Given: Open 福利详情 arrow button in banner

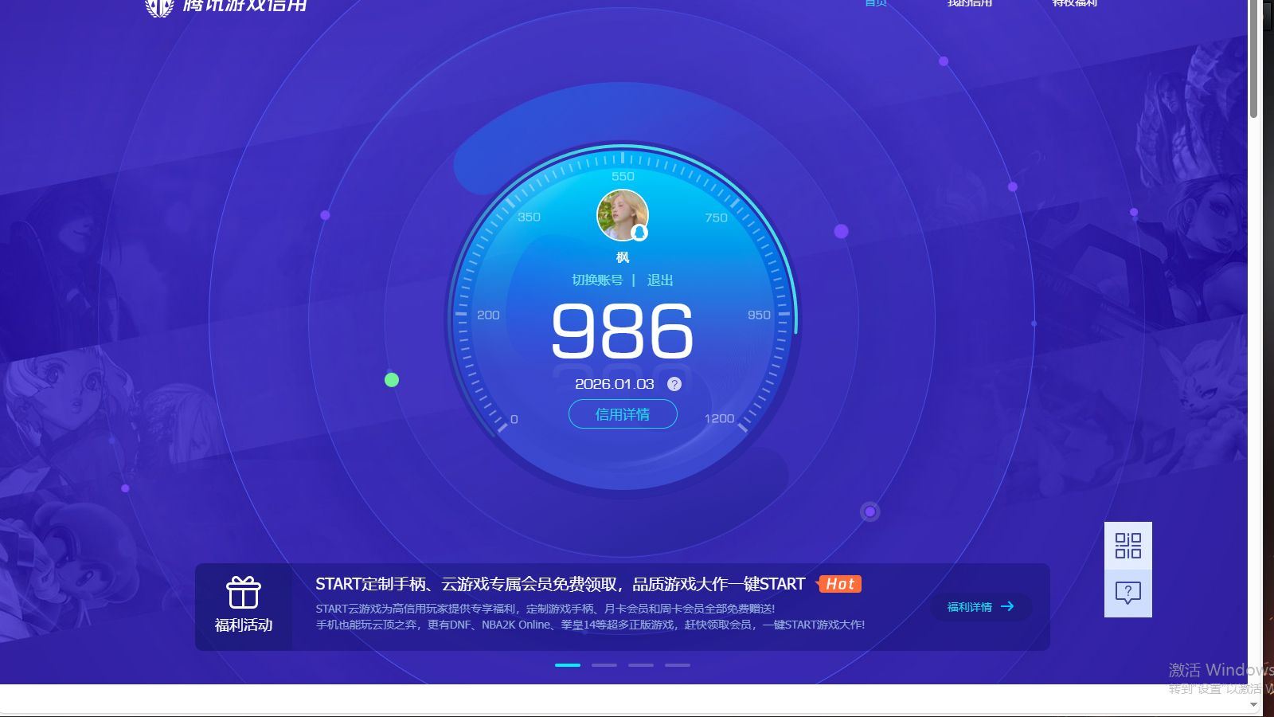Looking at the screenshot, I should [980, 607].
